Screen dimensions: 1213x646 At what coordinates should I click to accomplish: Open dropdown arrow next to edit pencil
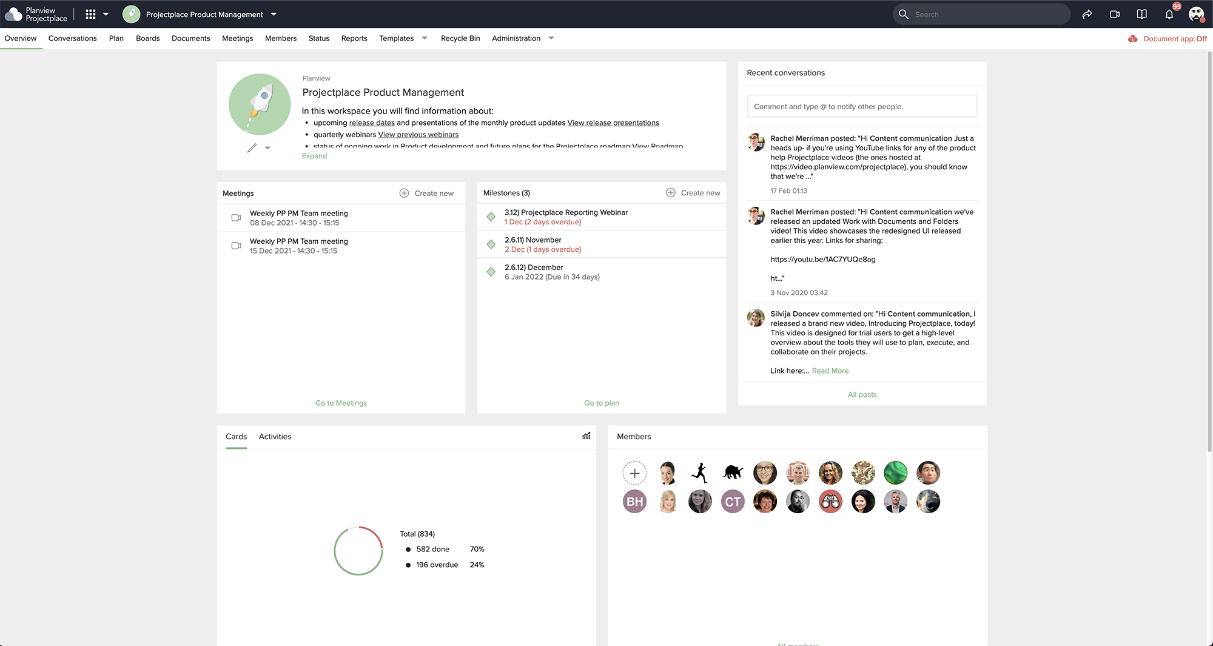coord(267,148)
